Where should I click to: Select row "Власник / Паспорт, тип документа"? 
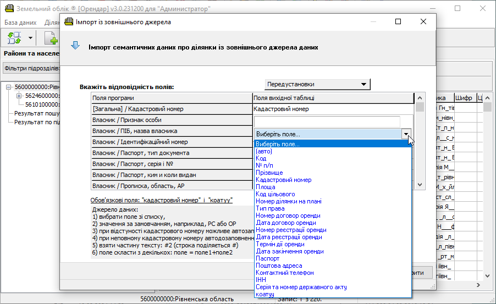[172, 153]
